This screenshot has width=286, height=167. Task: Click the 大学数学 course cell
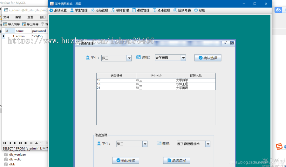point(196,80)
